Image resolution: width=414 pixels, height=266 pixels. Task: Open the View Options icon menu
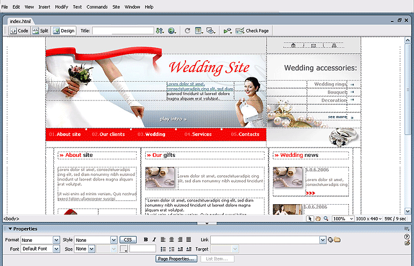click(x=199, y=31)
